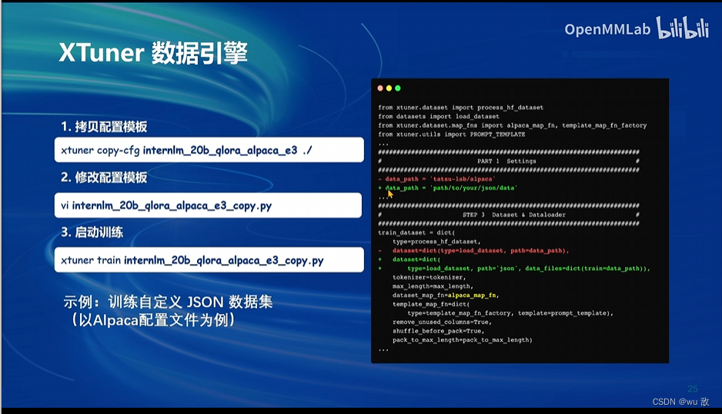Click the "PART 1 Settings" comment
Image resolution: width=722 pixels, height=414 pixels.
coord(506,161)
